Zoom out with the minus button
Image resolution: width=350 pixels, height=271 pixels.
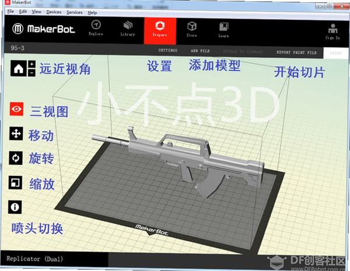click(32, 73)
